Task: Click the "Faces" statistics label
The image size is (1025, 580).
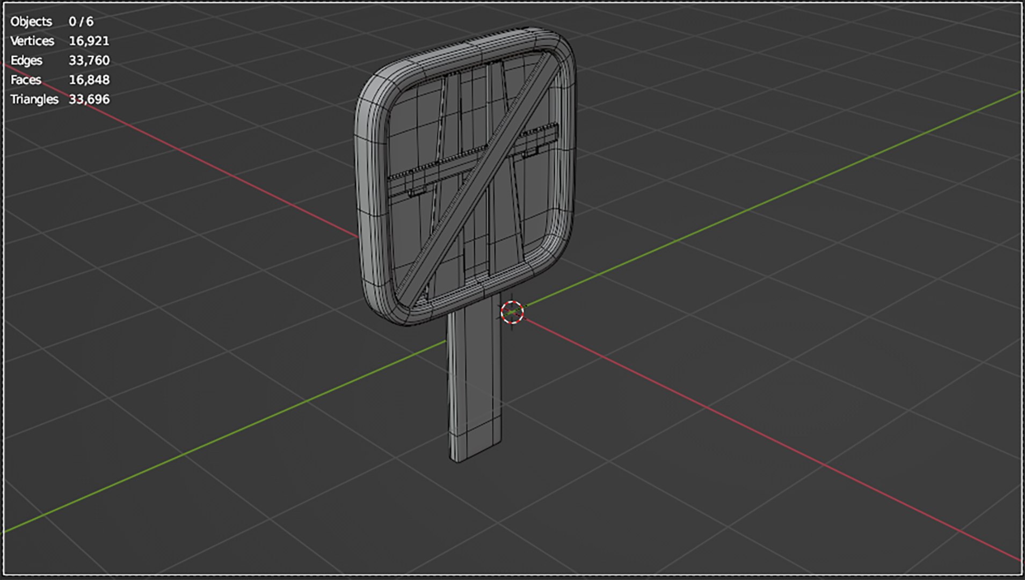Action: (x=26, y=79)
